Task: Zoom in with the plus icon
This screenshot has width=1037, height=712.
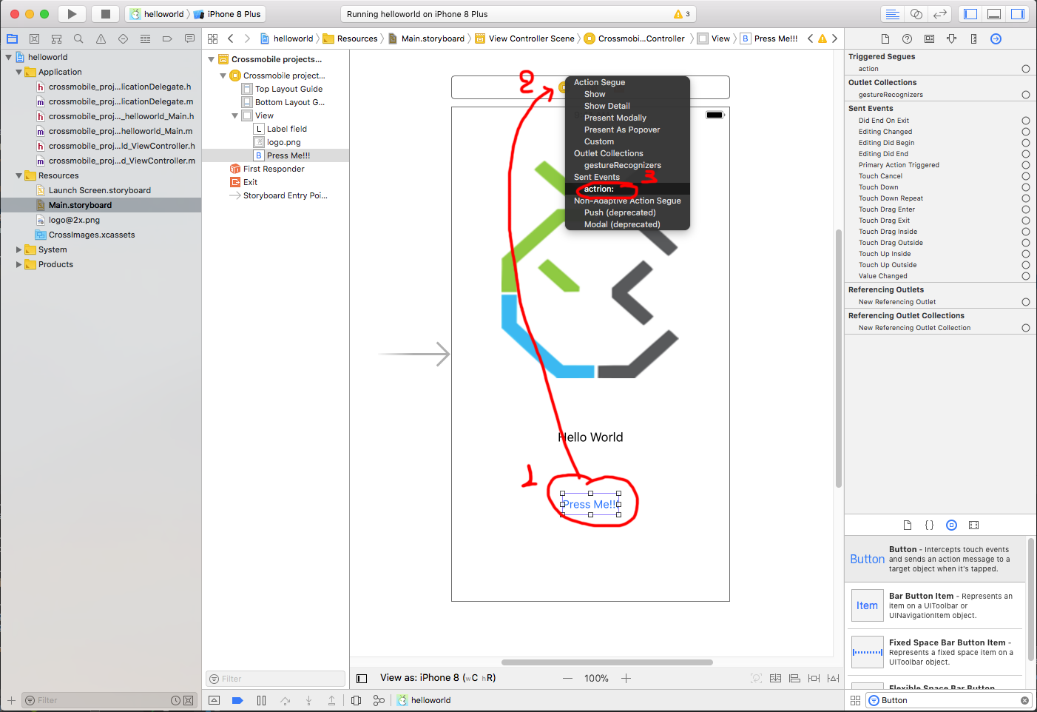Action: 626,678
